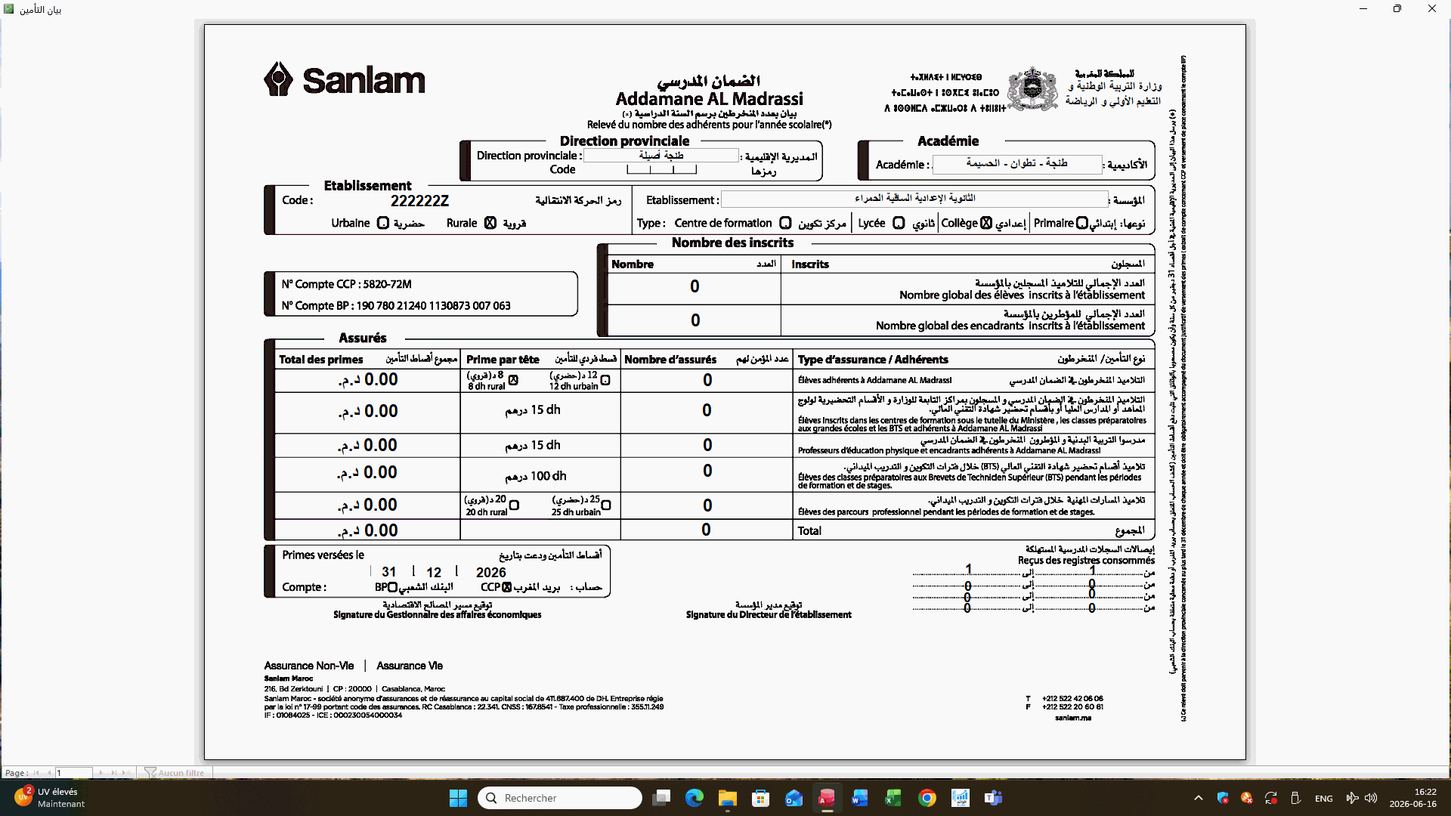Toggle the Rurale checkbox in Etablissement section
1451x816 pixels.
490,223
